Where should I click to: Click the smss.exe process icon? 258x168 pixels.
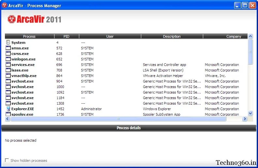(8, 48)
